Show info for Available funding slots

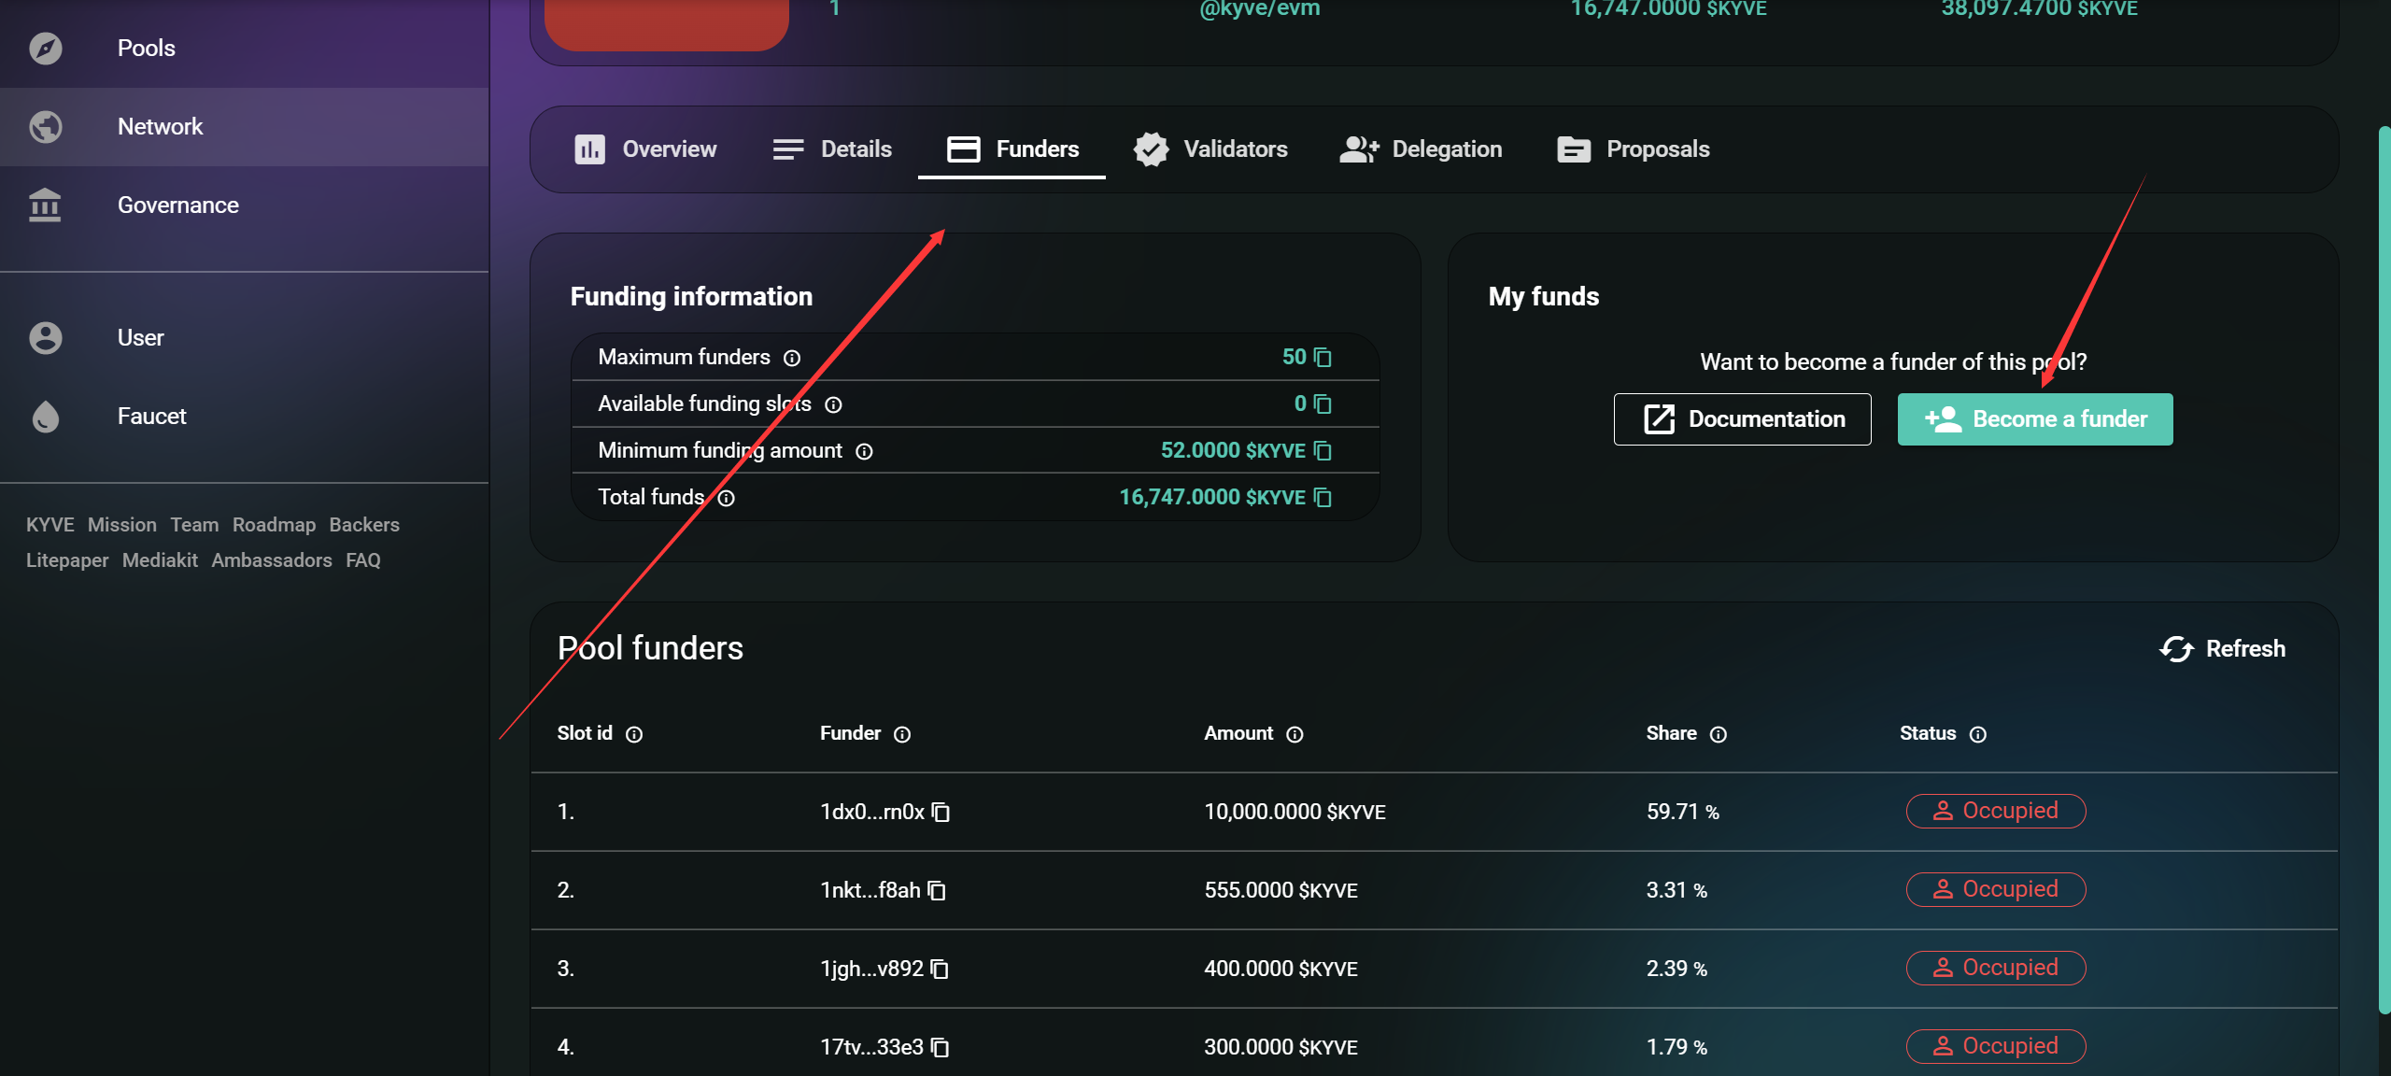tap(833, 404)
